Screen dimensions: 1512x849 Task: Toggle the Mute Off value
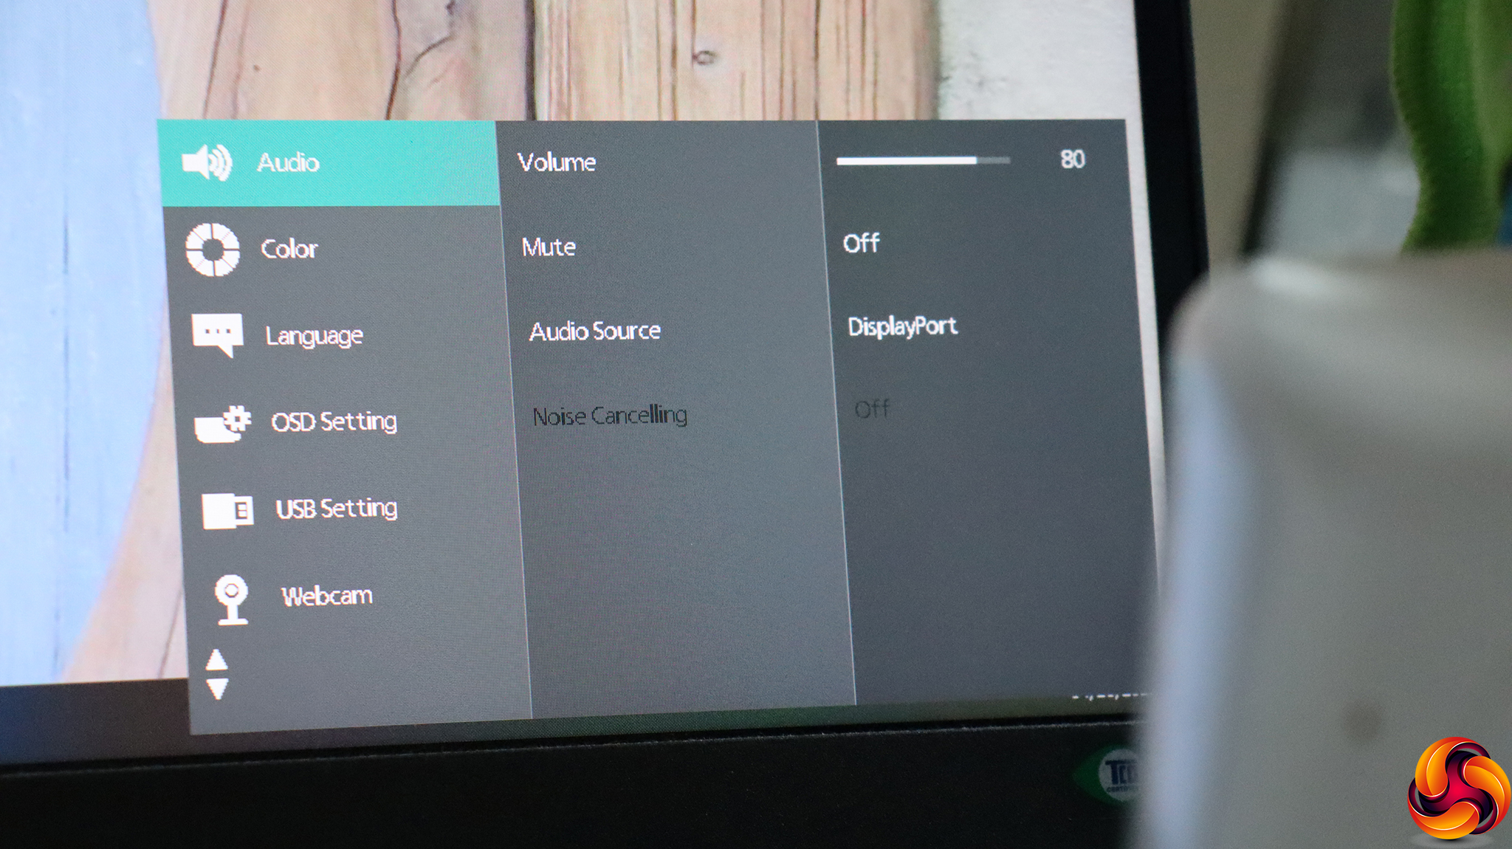pyautogui.click(x=861, y=244)
